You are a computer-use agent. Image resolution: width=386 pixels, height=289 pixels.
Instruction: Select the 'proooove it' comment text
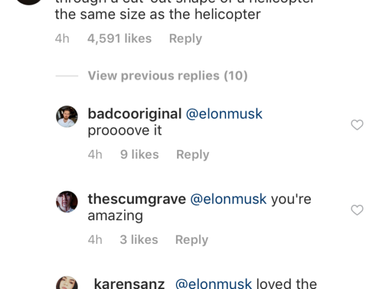click(125, 130)
